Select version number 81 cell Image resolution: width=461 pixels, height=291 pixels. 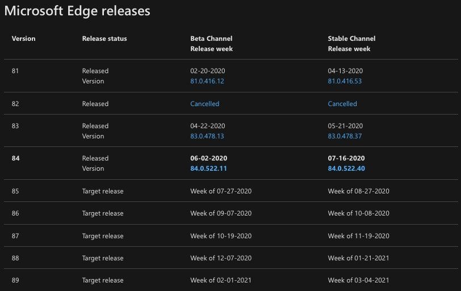pos(15,71)
